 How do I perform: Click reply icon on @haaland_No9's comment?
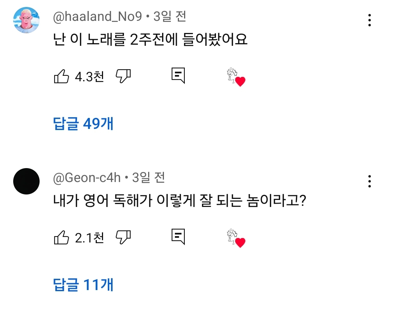pos(178,76)
